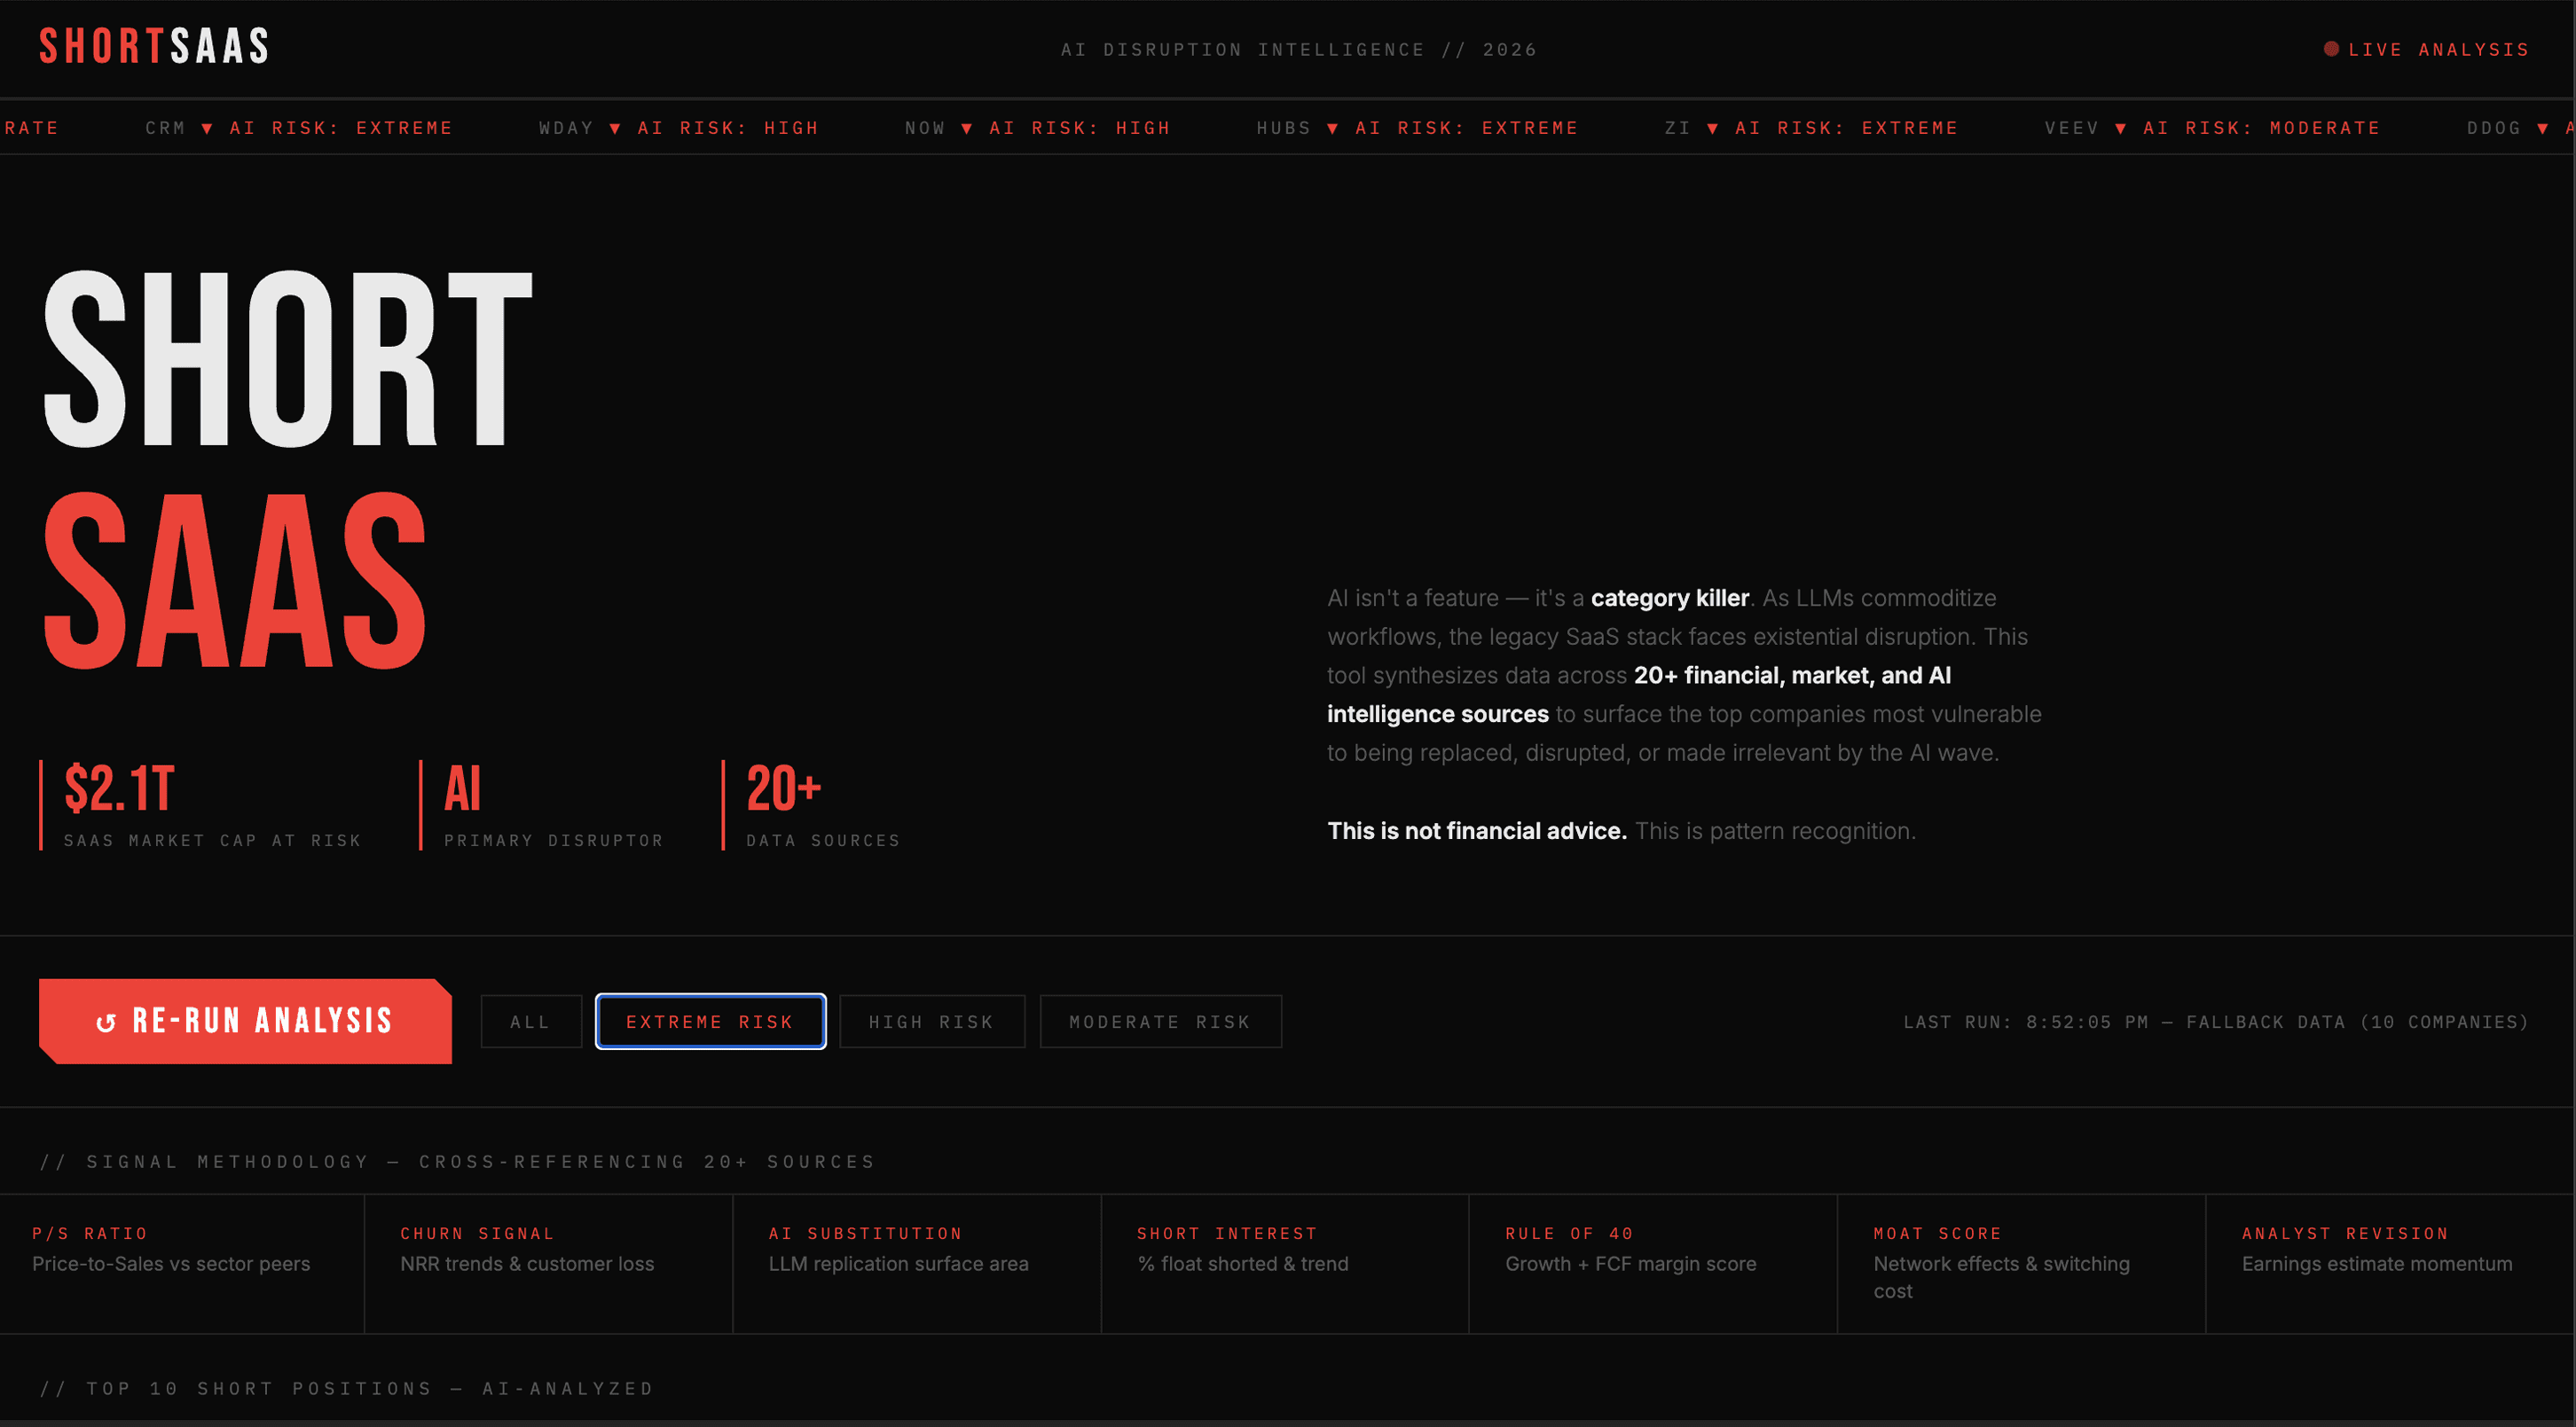
Task: Select the ALL filter
Action: [x=530, y=1021]
